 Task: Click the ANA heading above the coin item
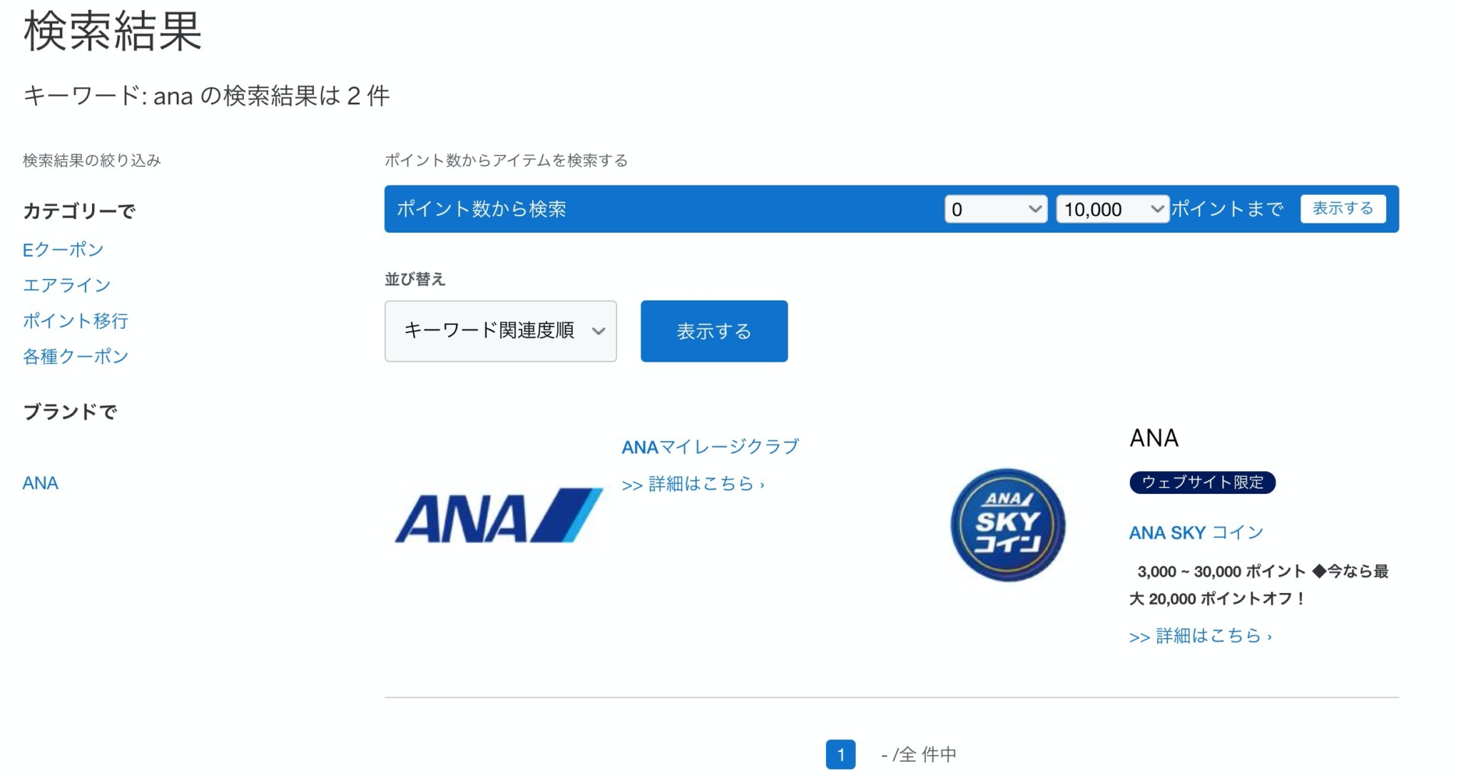(x=1154, y=438)
